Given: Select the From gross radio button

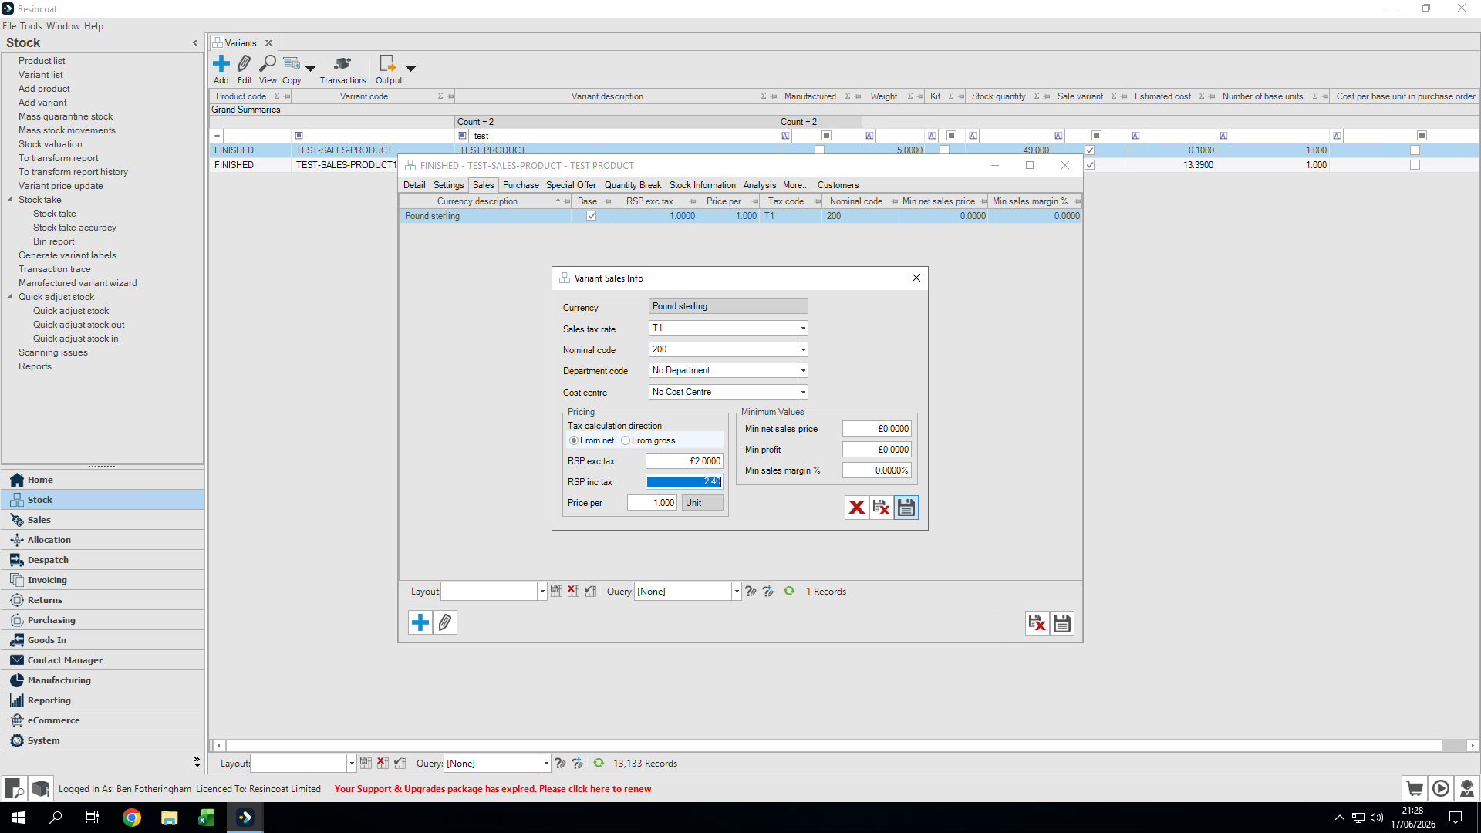Looking at the screenshot, I should (x=626, y=440).
